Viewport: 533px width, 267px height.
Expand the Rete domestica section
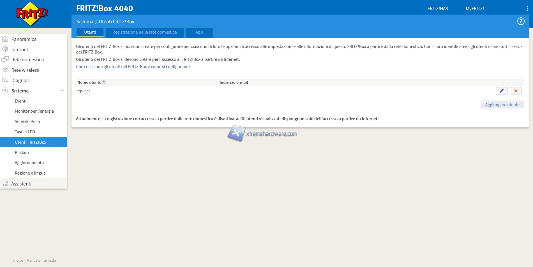[27, 60]
